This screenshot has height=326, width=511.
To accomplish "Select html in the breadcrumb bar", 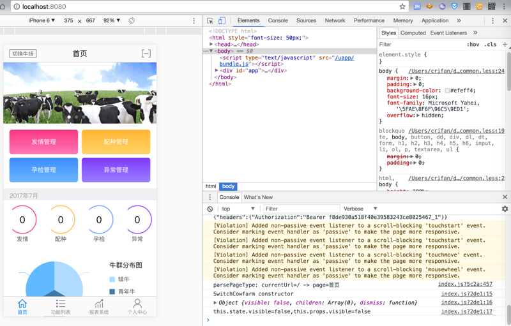I will (211, 186).
